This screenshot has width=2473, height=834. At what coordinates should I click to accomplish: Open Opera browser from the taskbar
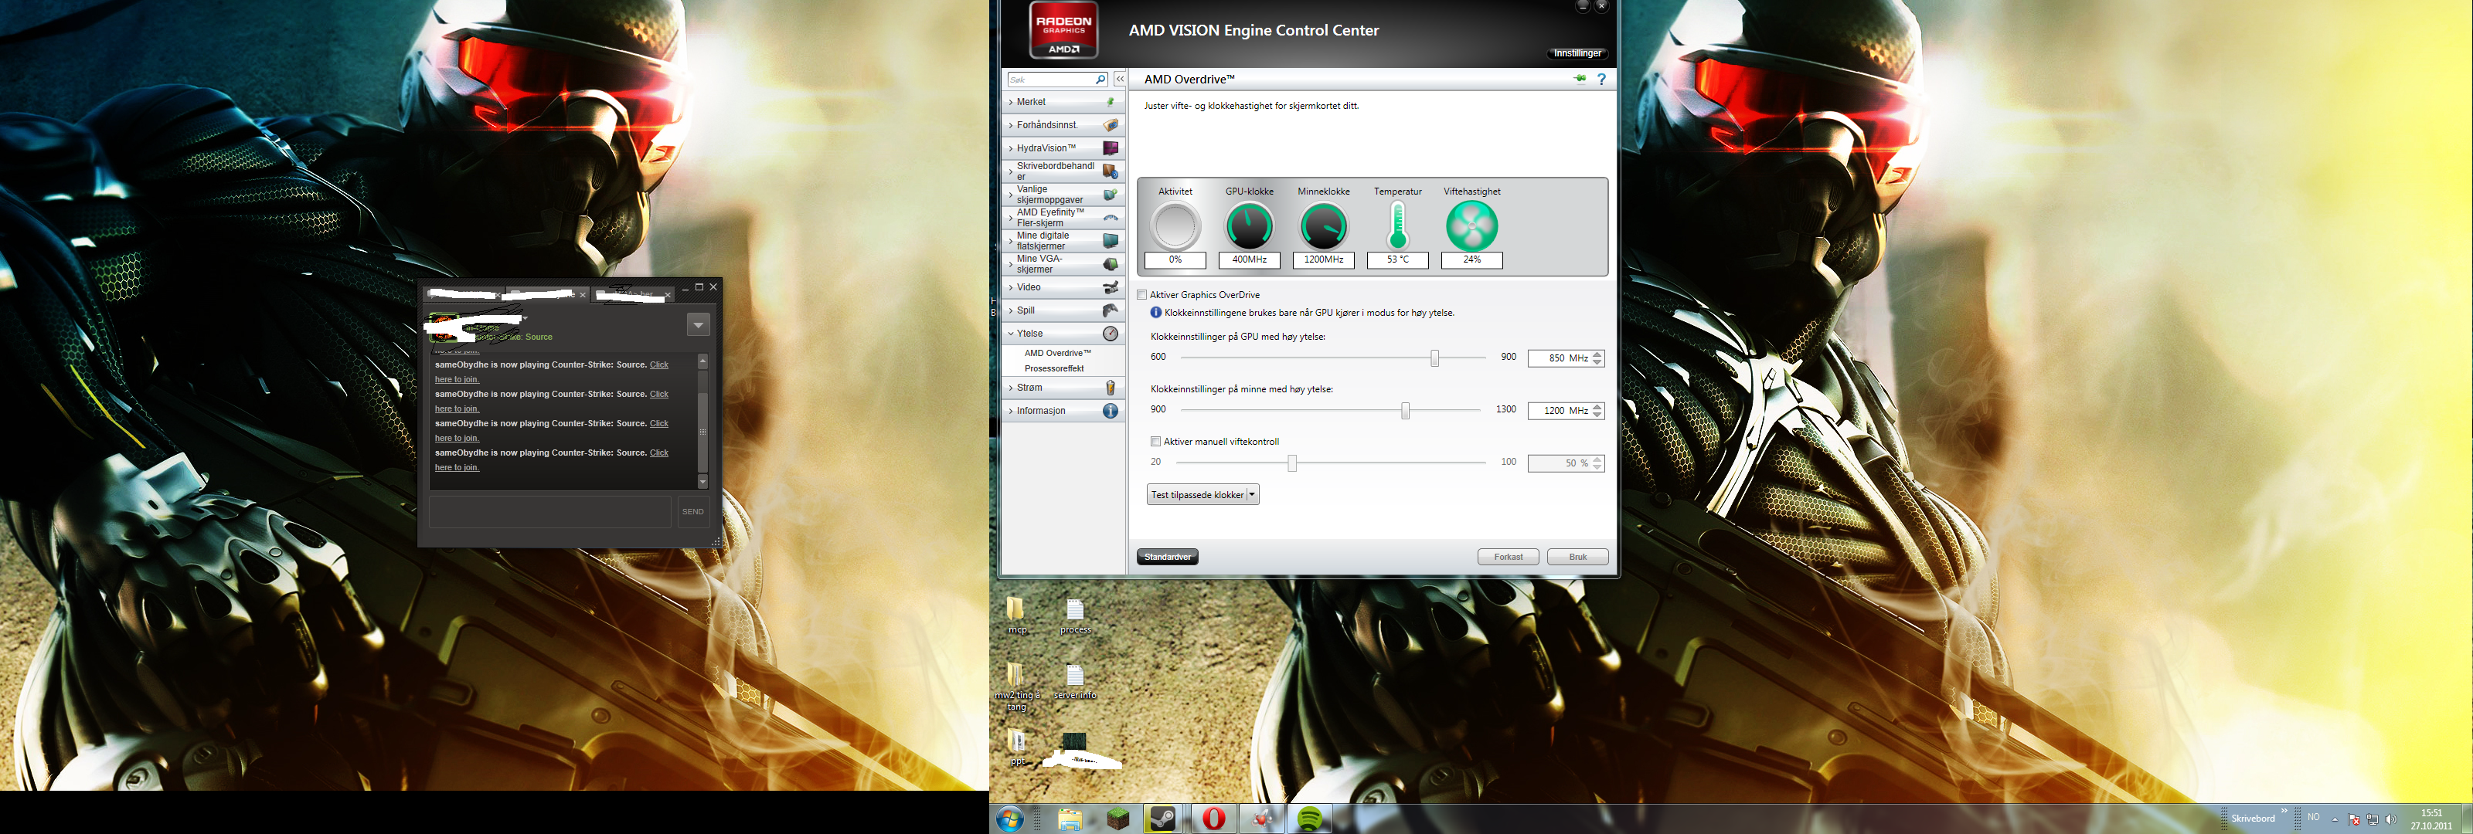point(1213,819)
